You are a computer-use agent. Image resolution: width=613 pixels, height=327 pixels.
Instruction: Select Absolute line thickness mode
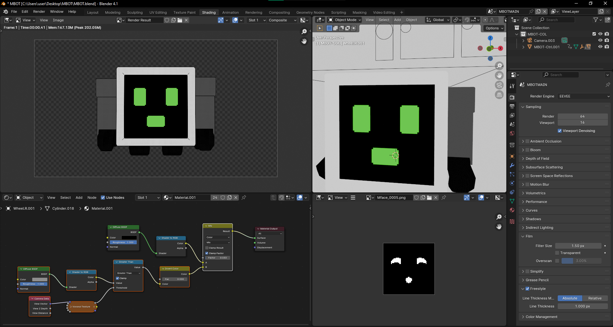click(570, 298)
